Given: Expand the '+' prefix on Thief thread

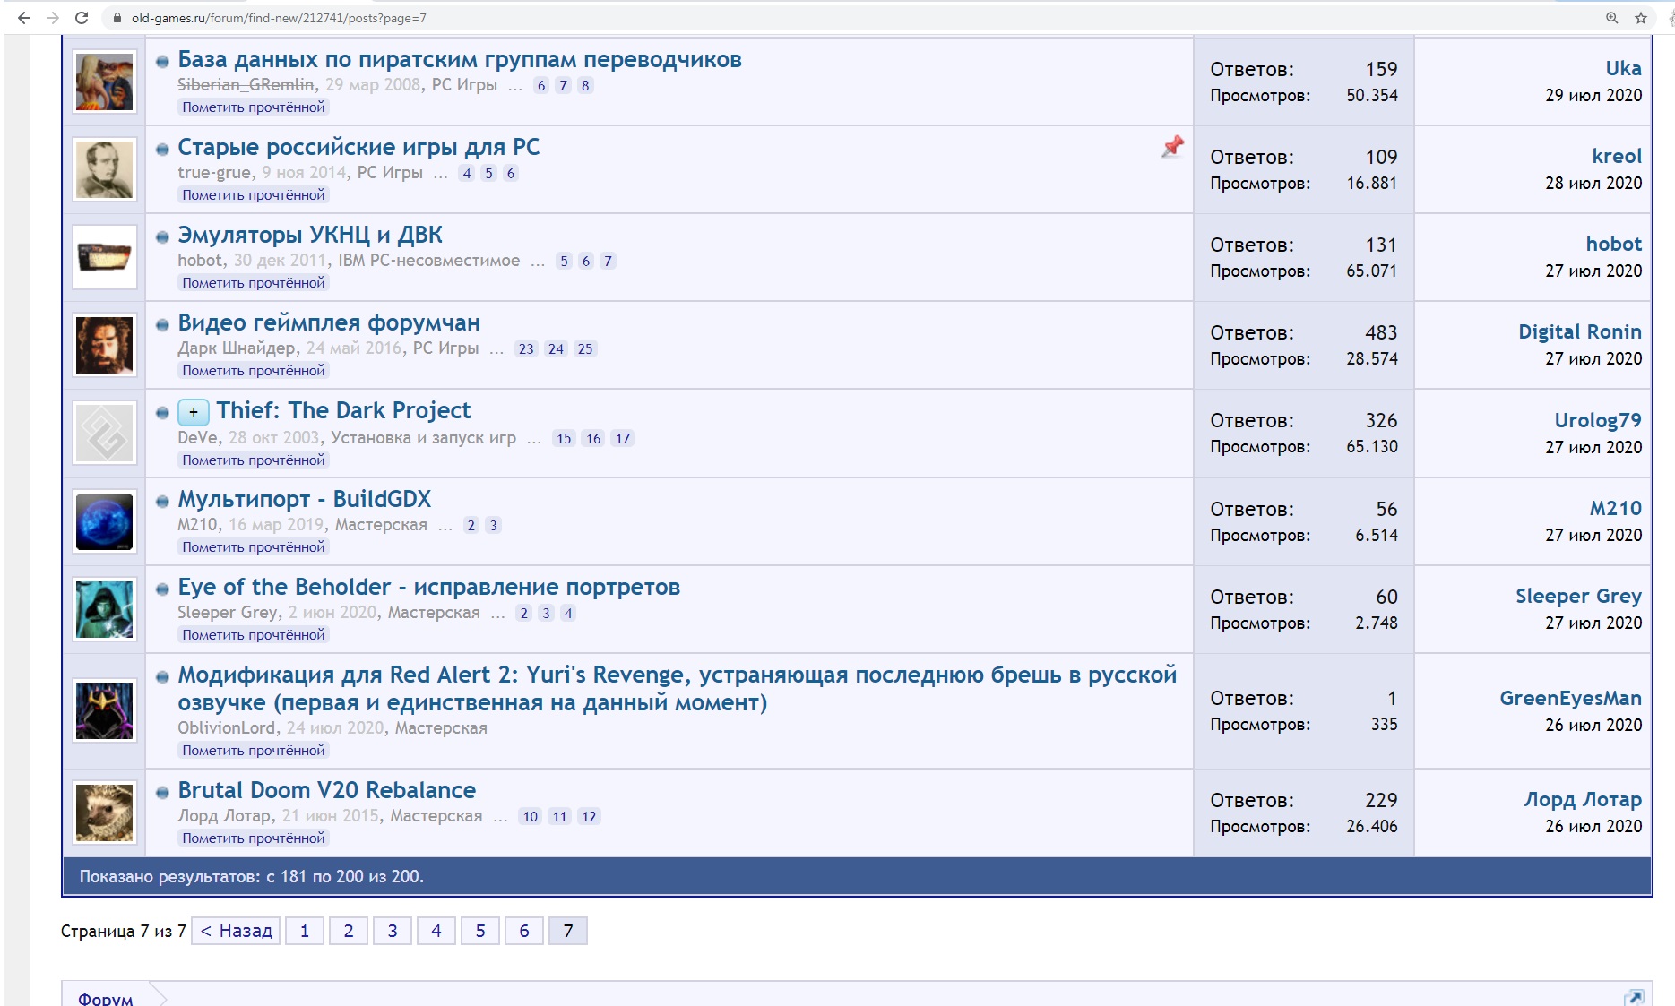Looking at the screenshot, I should tap(194, 412).
